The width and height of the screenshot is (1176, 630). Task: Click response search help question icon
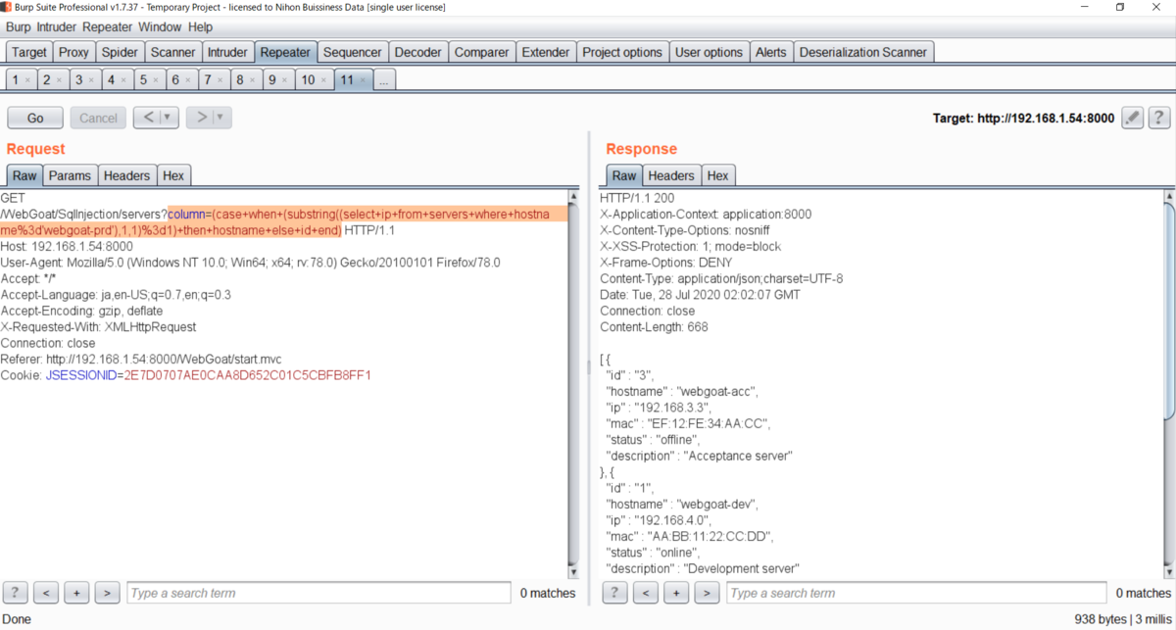point(614,592)
